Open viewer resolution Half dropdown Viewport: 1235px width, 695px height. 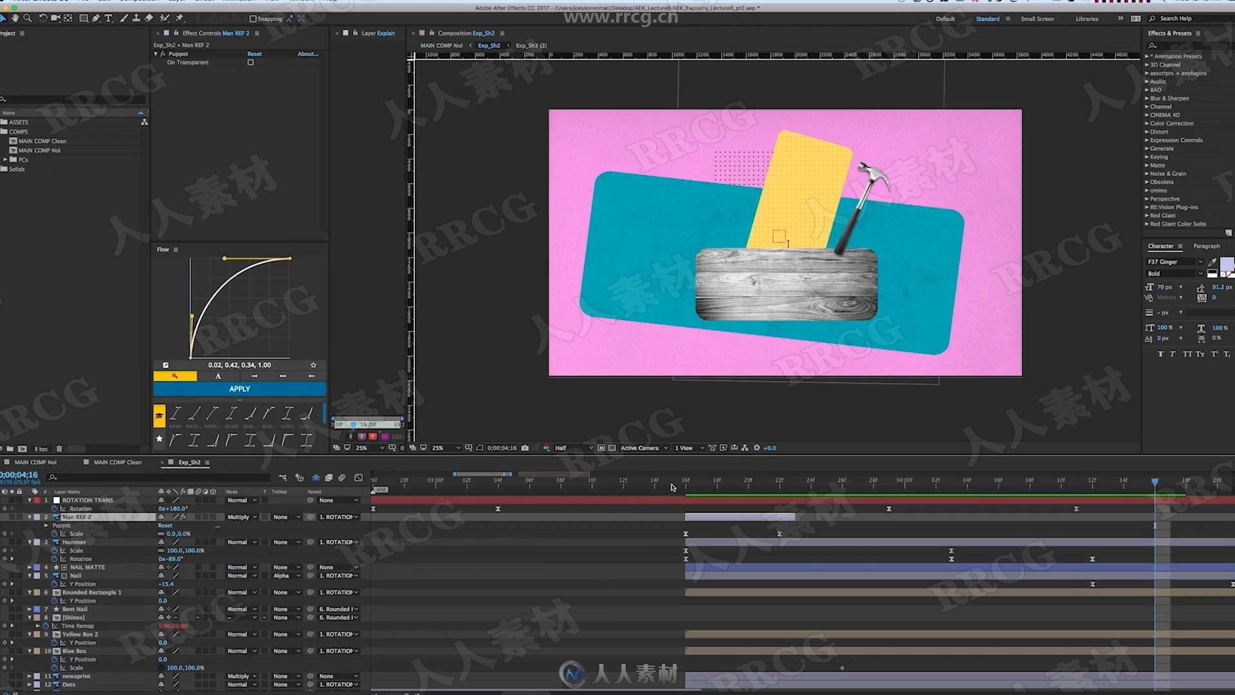point(572,448)
